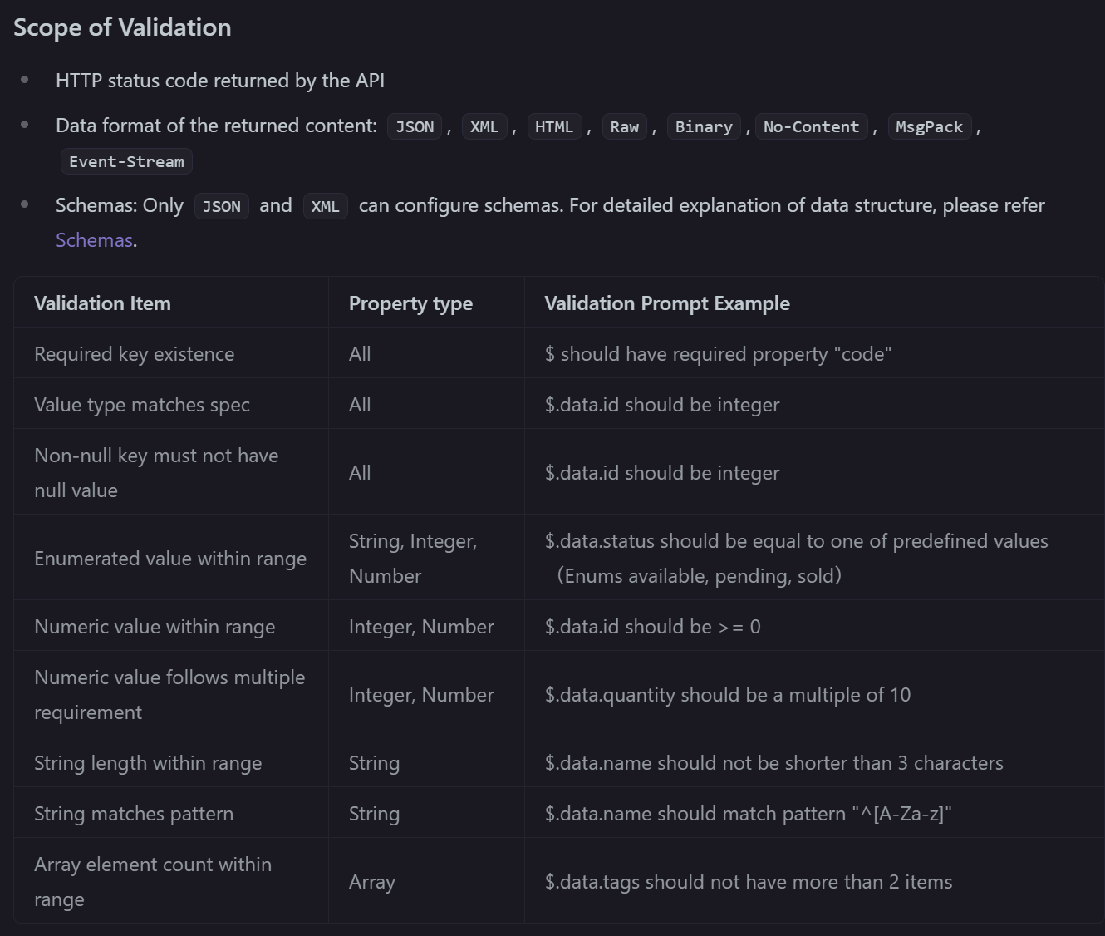1105x936 pixels.
Task: Open the Schemas hyperlink
Action: [94, 240]
